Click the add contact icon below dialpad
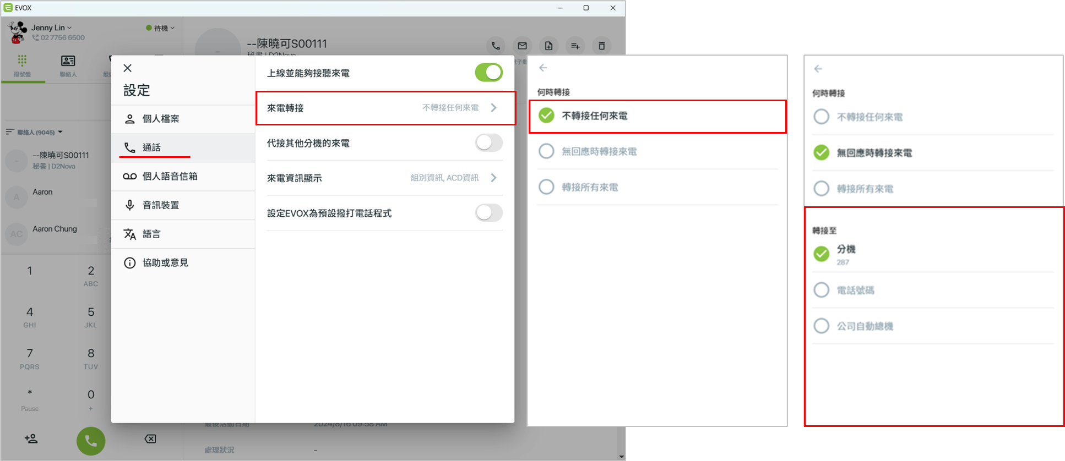 point(31,438)
